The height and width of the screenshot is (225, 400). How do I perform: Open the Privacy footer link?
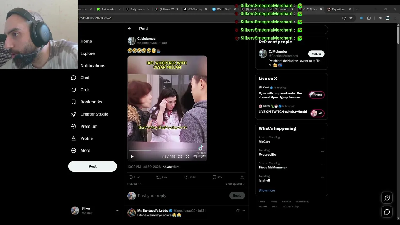274,202
